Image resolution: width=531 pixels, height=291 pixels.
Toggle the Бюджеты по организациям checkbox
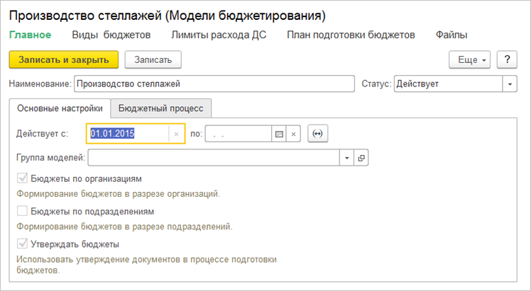22,178
